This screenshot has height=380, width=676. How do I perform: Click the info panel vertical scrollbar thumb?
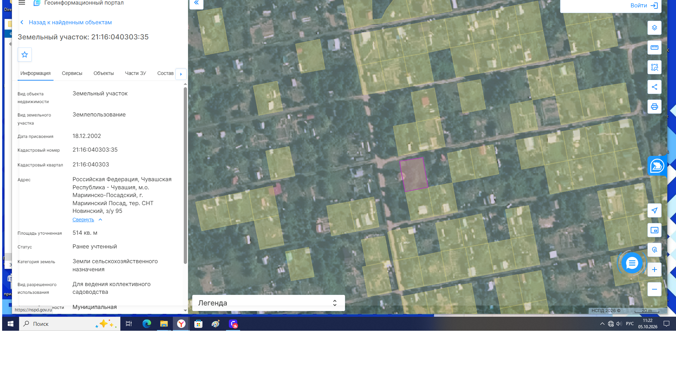point(185,175)
